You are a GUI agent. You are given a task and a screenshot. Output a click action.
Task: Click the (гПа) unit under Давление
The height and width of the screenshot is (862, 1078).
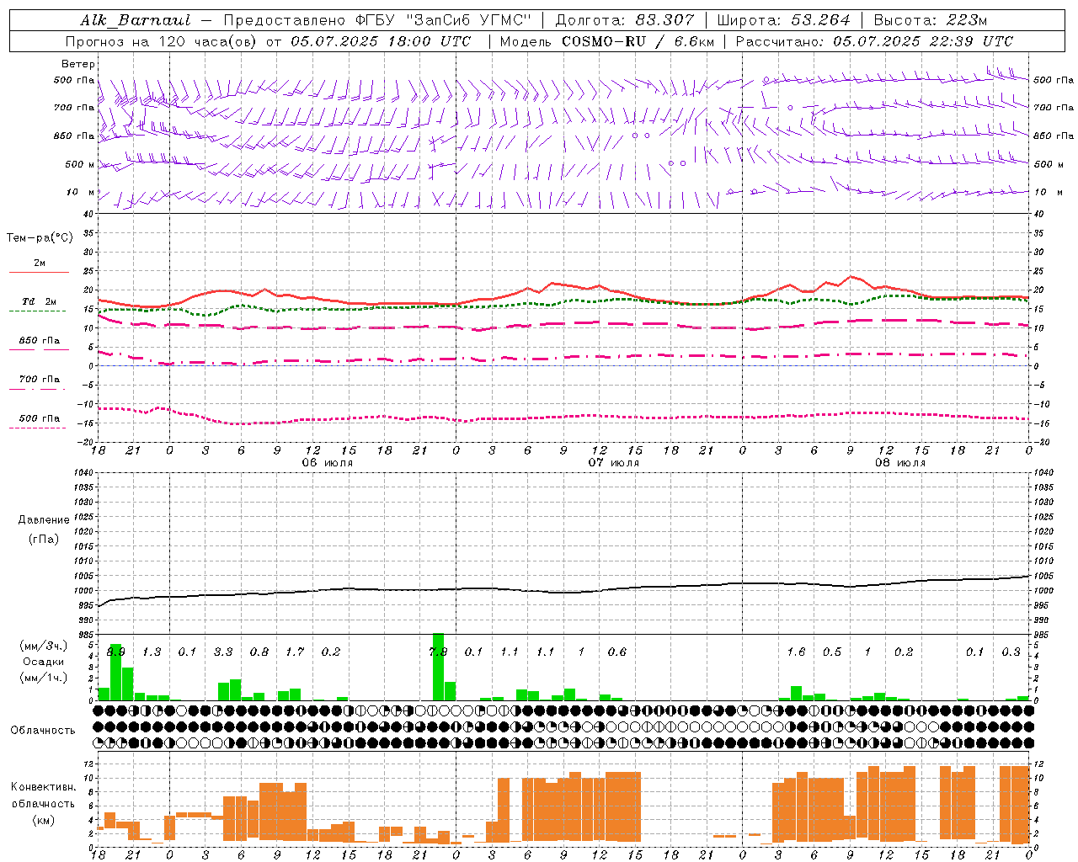point(43,539)
